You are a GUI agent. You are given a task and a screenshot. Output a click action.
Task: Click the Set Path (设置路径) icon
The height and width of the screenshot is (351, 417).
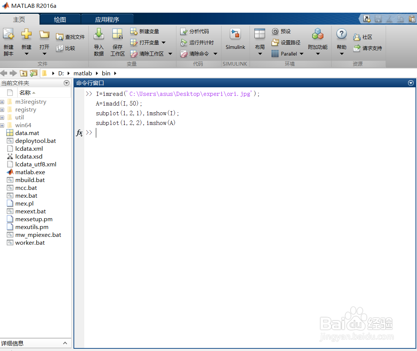(x=275, y=43)
